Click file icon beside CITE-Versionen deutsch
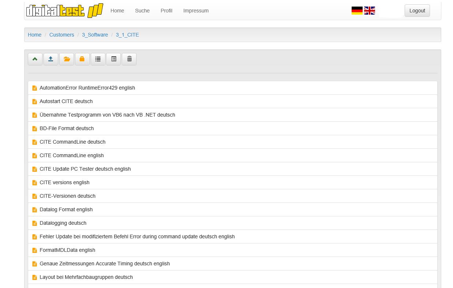Image resolution: width=453 pixels, height=288 pixels. click(35, 196)
